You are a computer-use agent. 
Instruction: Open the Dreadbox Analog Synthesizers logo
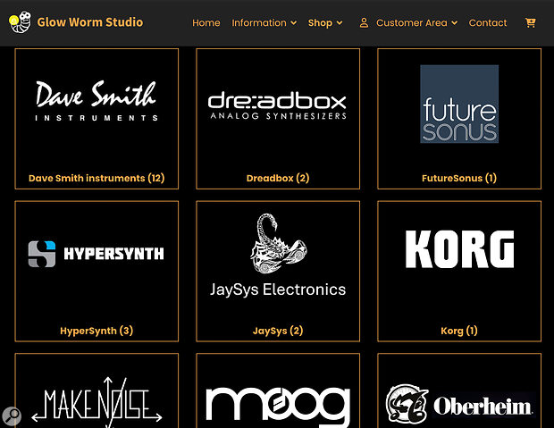pos(277,105)
